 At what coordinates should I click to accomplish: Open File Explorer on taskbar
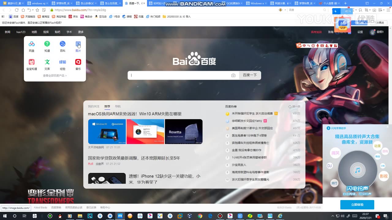pyautogui.click(x=80, y=216)
